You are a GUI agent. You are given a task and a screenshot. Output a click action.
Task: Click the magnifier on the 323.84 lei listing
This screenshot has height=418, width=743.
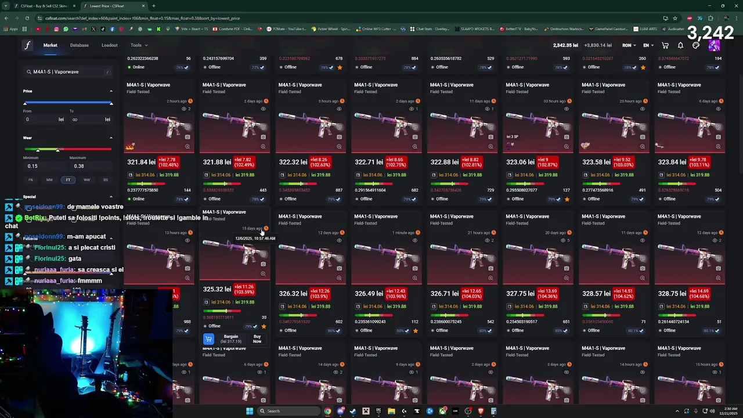coord(719,146)
